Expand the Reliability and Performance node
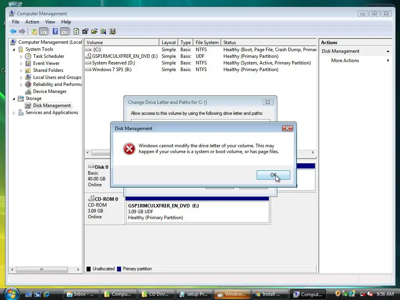 pos(21,85)
